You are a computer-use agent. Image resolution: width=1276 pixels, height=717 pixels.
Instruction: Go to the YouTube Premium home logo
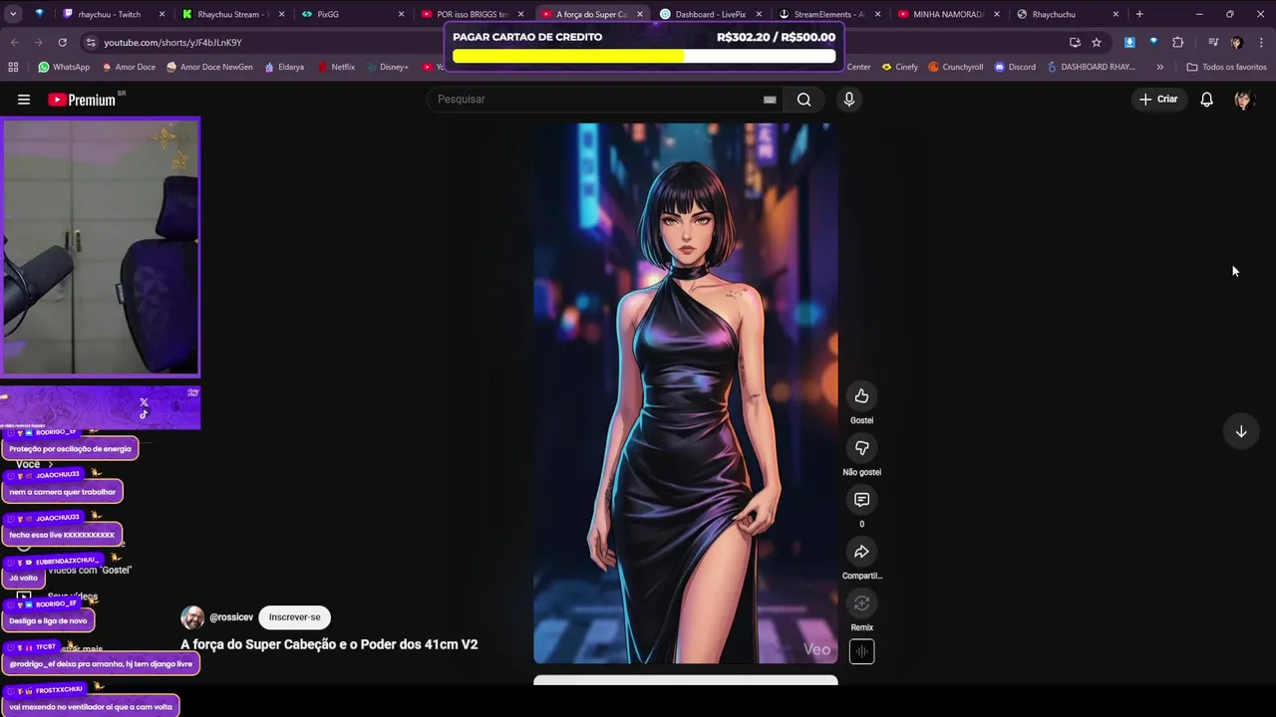(x=83, y=100)
